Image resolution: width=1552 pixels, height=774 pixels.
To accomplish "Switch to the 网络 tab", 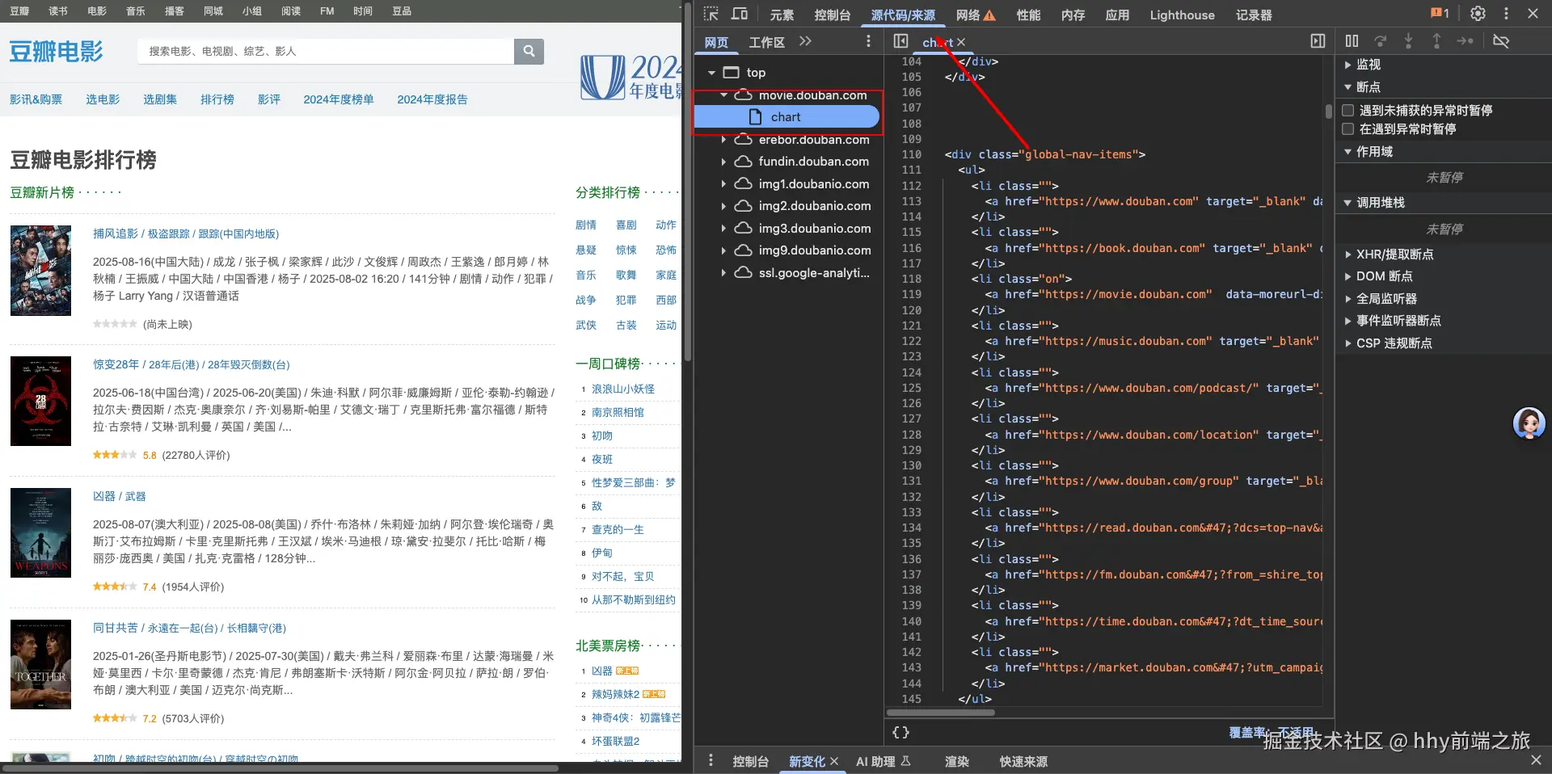I will (975, 15).
